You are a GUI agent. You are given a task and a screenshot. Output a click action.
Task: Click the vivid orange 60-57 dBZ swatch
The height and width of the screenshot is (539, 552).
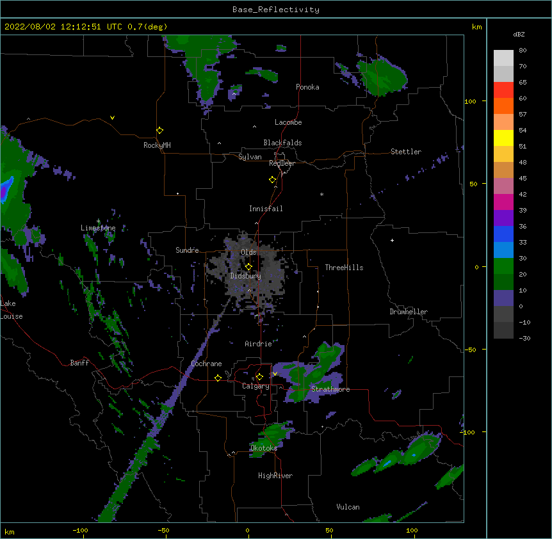click(x=503, y=106)
